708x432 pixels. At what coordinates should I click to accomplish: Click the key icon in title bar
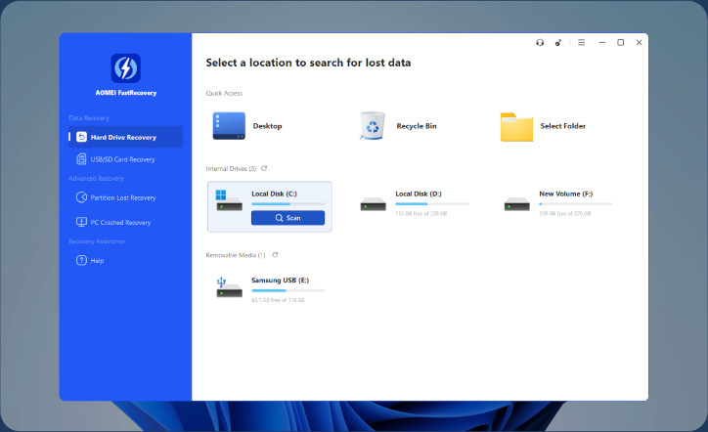(x=558, y=43)
